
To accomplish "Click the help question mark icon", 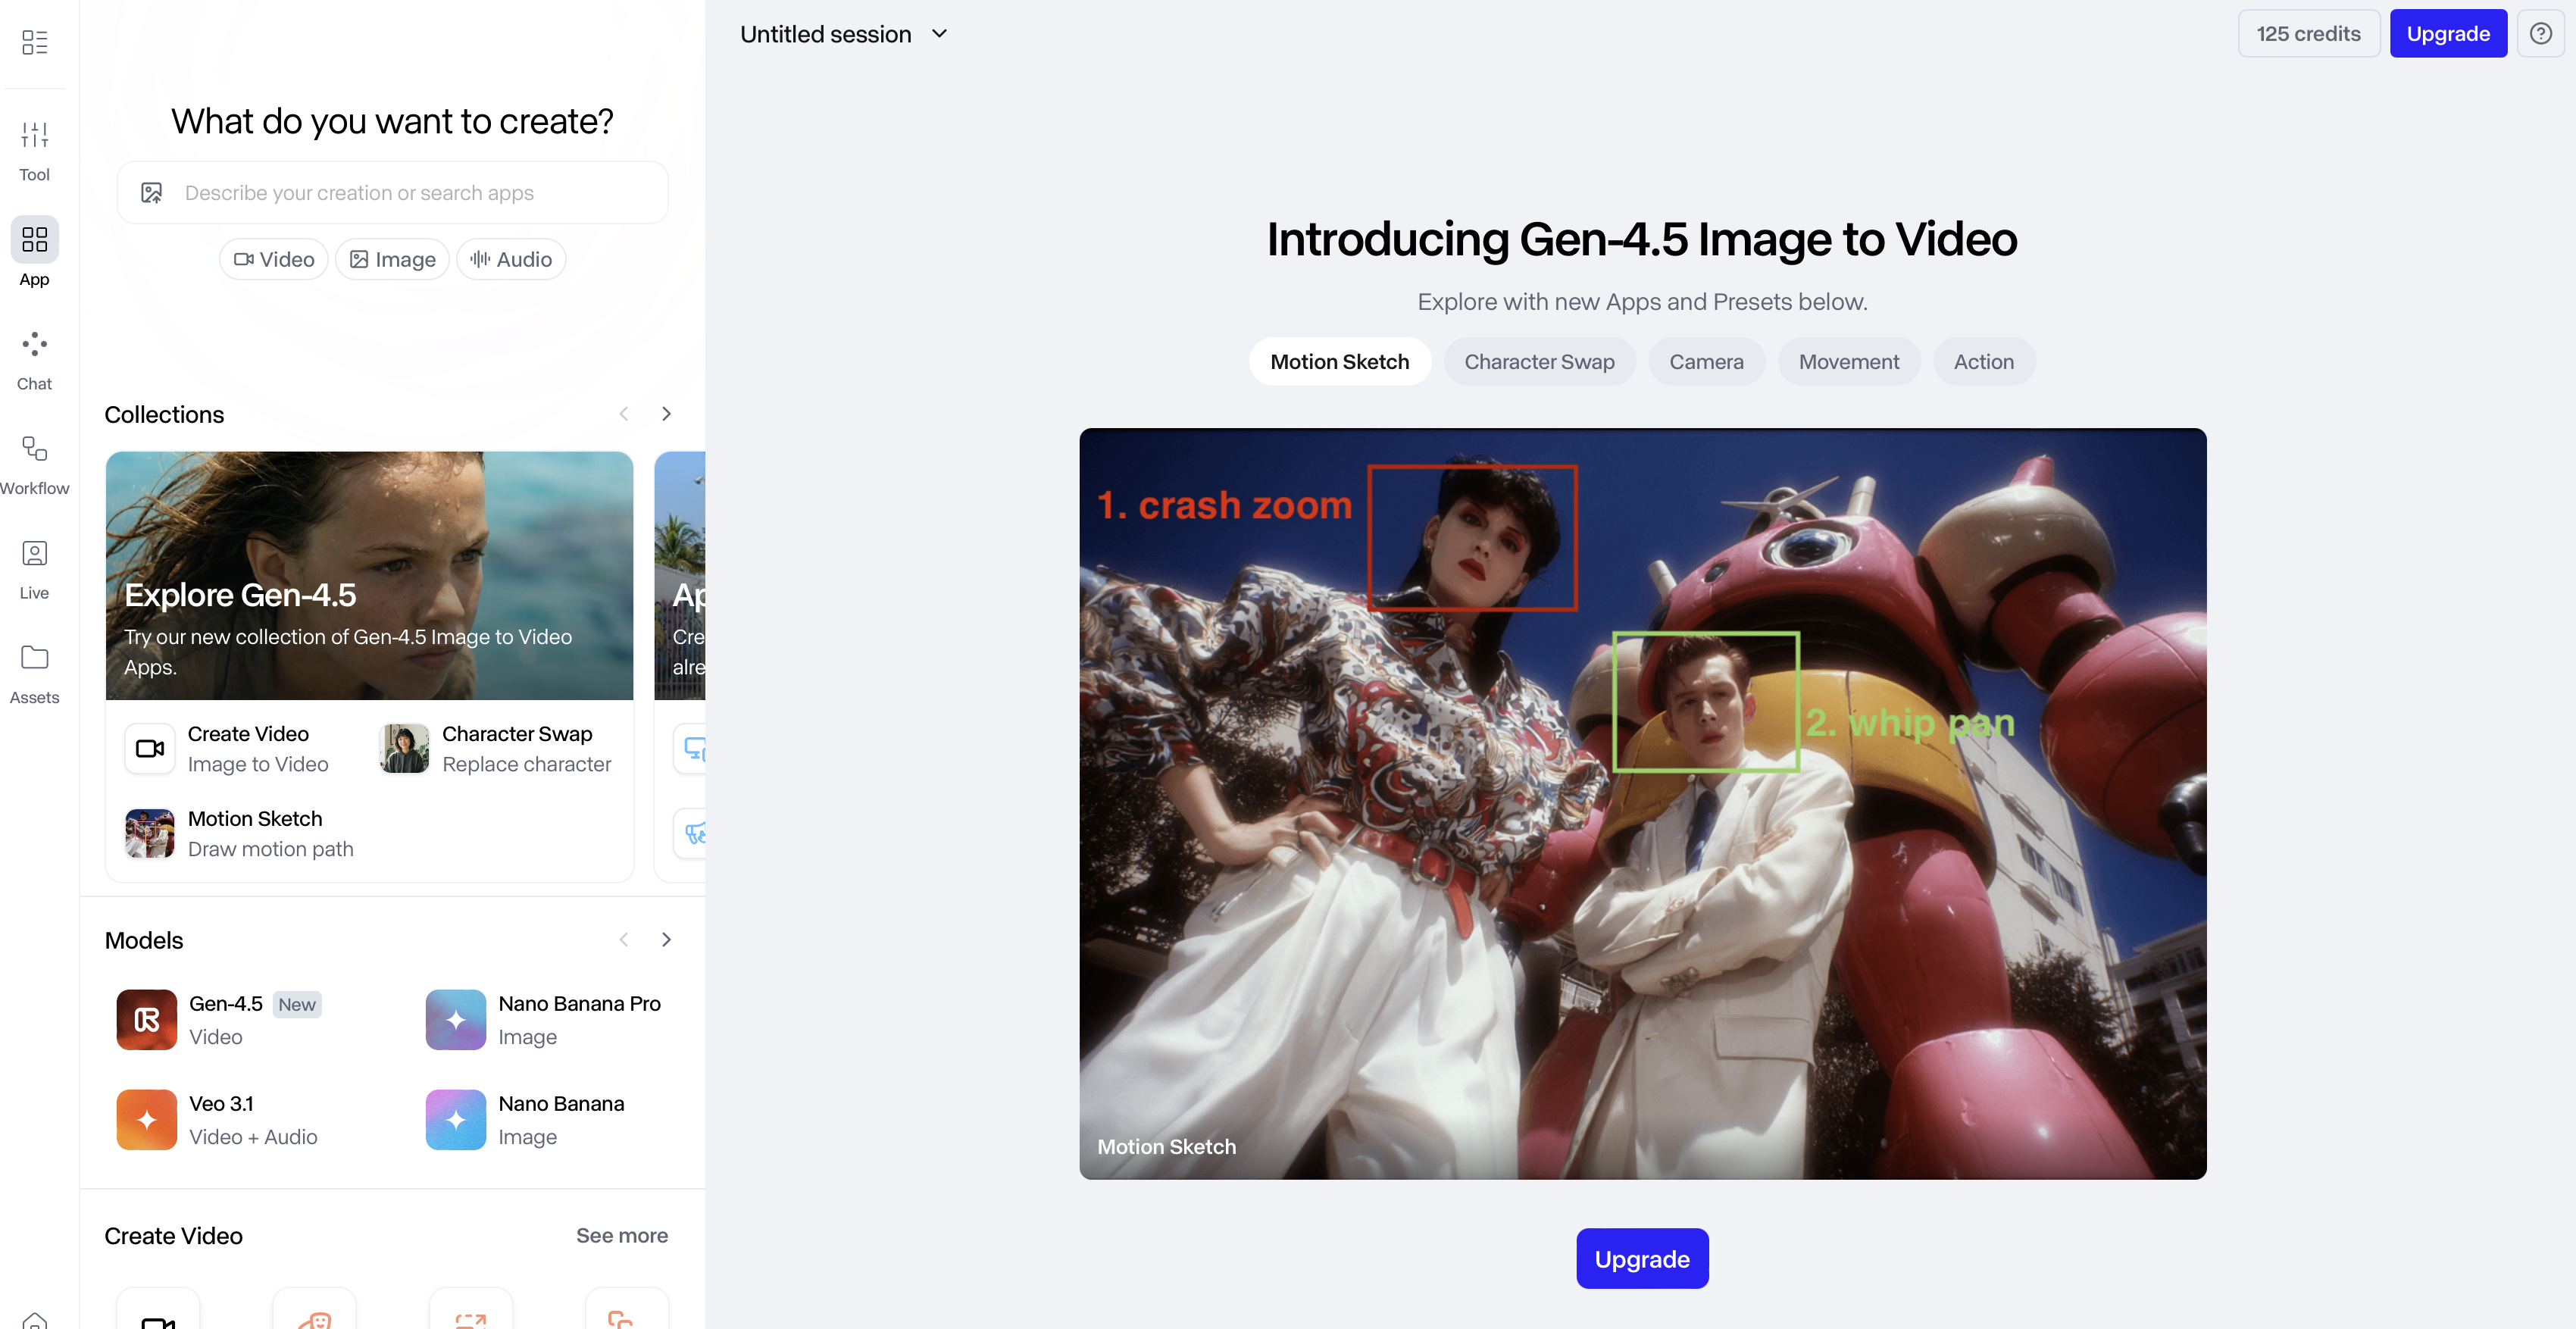I will click(x=2540, y=34).
